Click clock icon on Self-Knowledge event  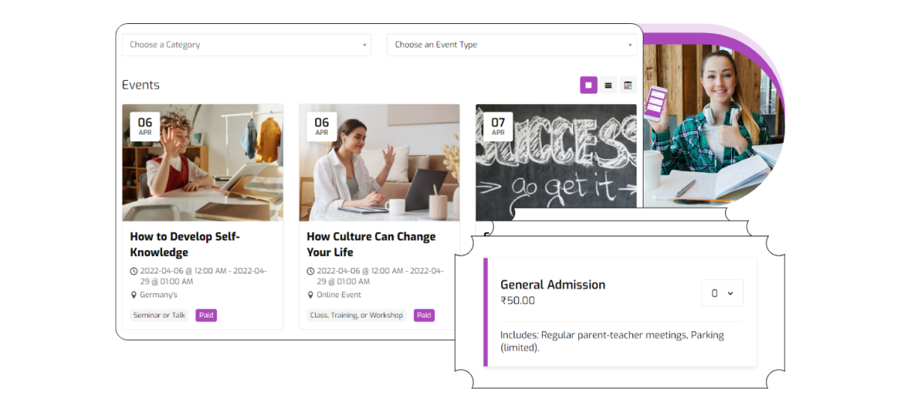pyautogui.click(x=134, y=271)
